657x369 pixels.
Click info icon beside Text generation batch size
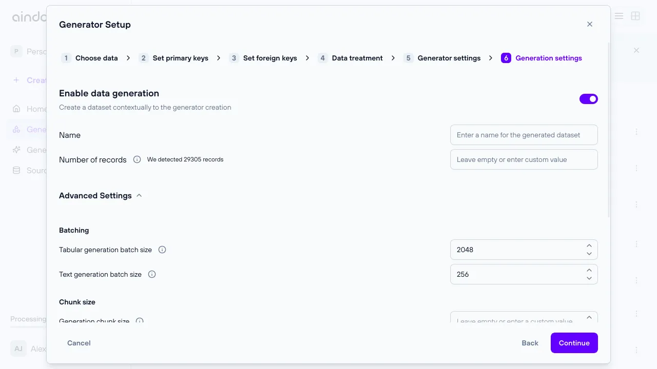tap(152, 274)
